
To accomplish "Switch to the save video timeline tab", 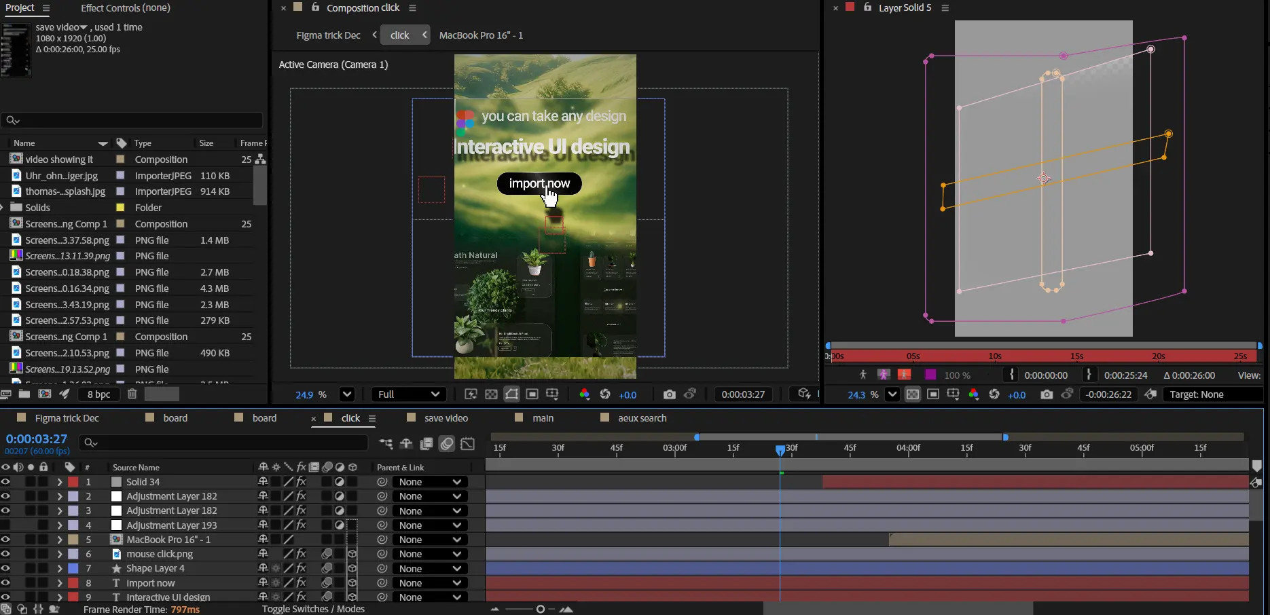I will (446, 418).
